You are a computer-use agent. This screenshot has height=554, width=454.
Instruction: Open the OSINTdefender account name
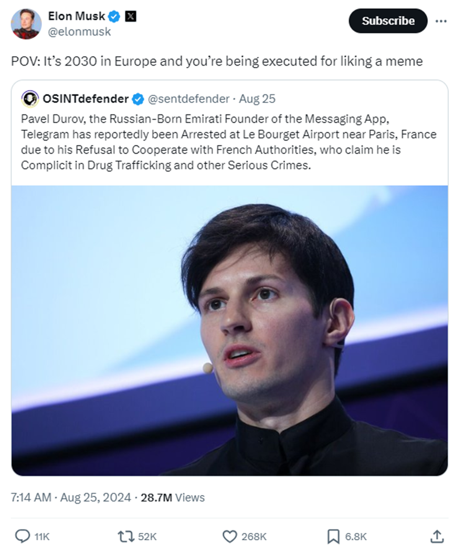point(86,99)
